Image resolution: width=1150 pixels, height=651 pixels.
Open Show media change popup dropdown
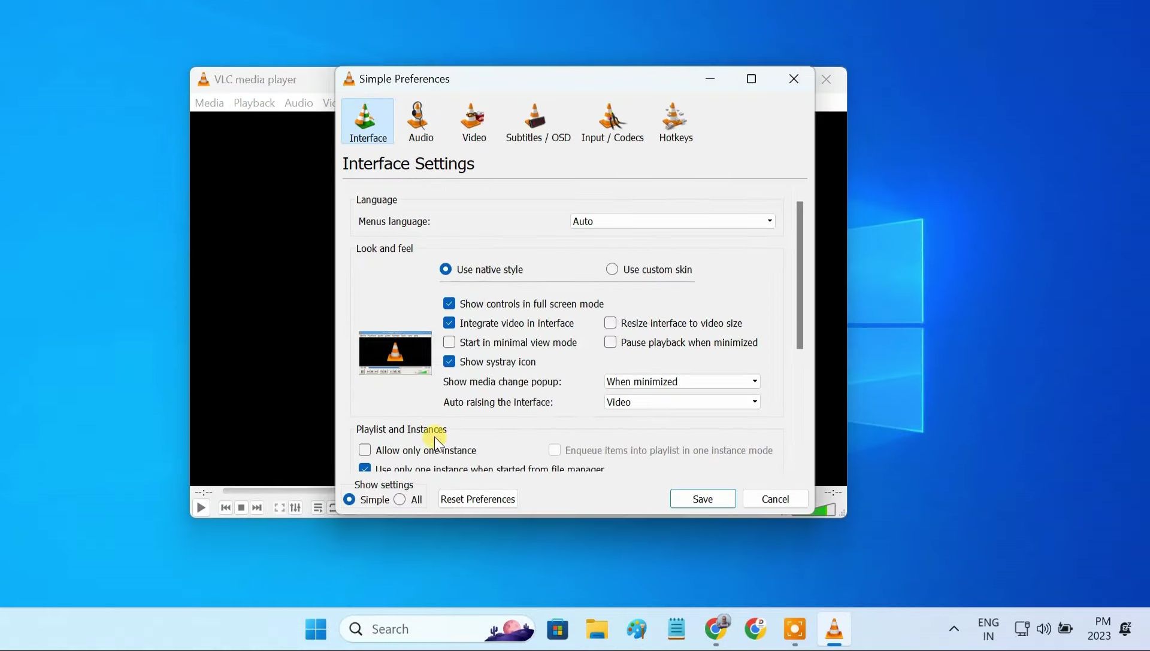coord(682,382)
